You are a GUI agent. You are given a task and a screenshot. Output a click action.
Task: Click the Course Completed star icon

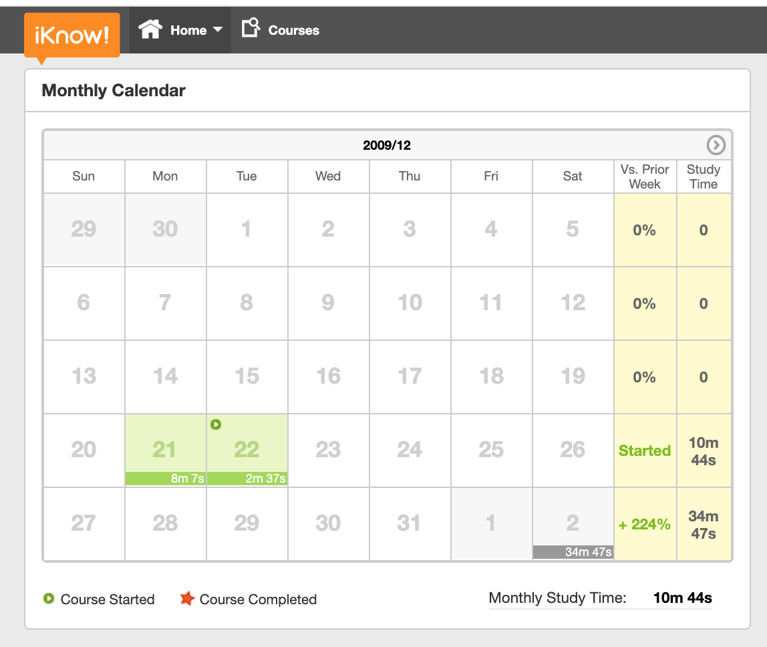click(x=187, y=599)
